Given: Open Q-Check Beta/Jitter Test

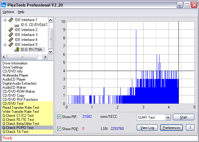Looking at the screenshot, I should (x=27, y=124).
